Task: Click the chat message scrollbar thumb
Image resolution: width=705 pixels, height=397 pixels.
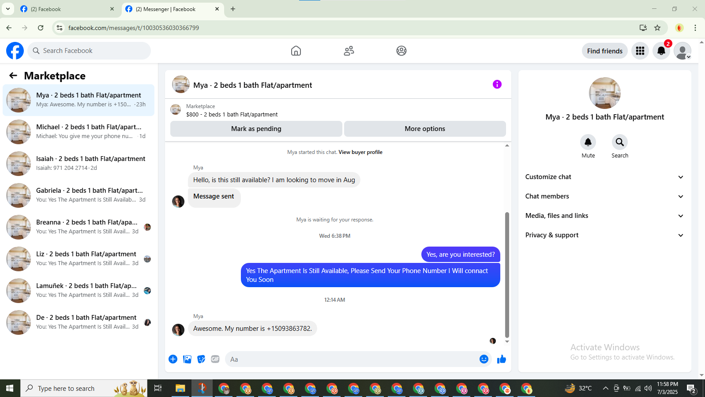Action: click(x=507, y=274)
